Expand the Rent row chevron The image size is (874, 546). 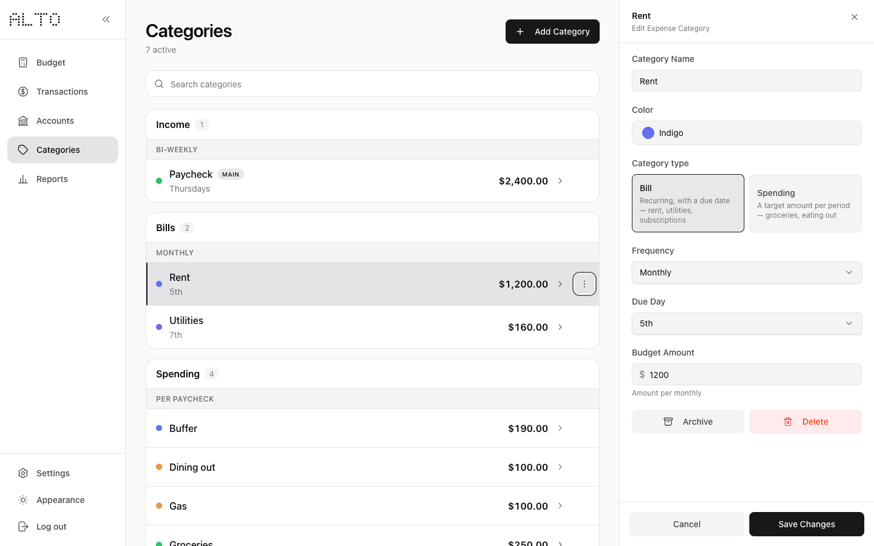coord(560,284)
